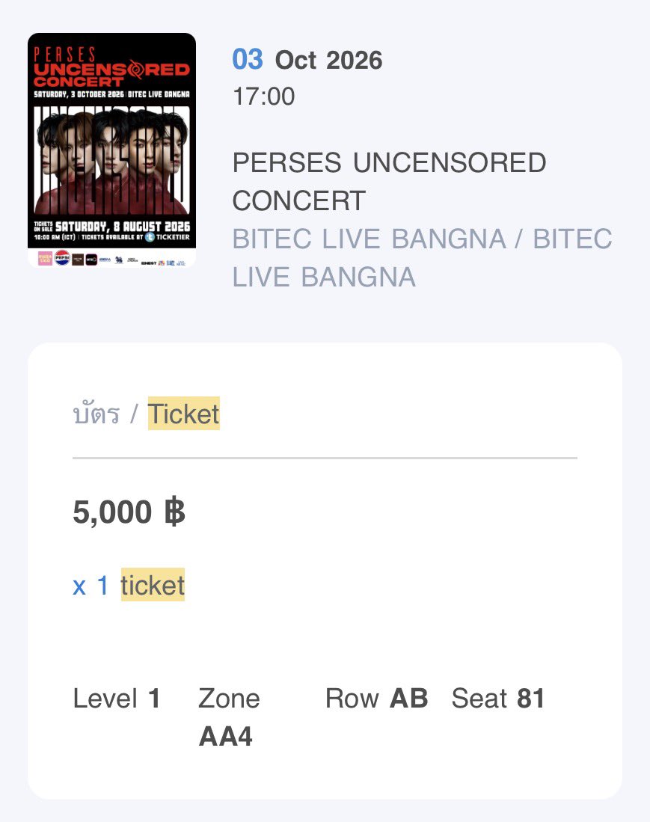Click the pink sponsor logo beside Pepsi
This screenshot has width=650, height=822.
(x=45, y=259)
